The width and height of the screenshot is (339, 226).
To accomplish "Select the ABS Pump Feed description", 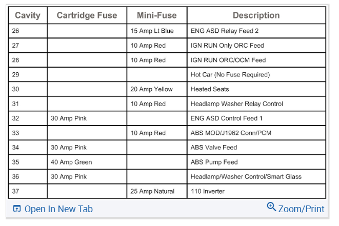I will click(x=214, y=162).
